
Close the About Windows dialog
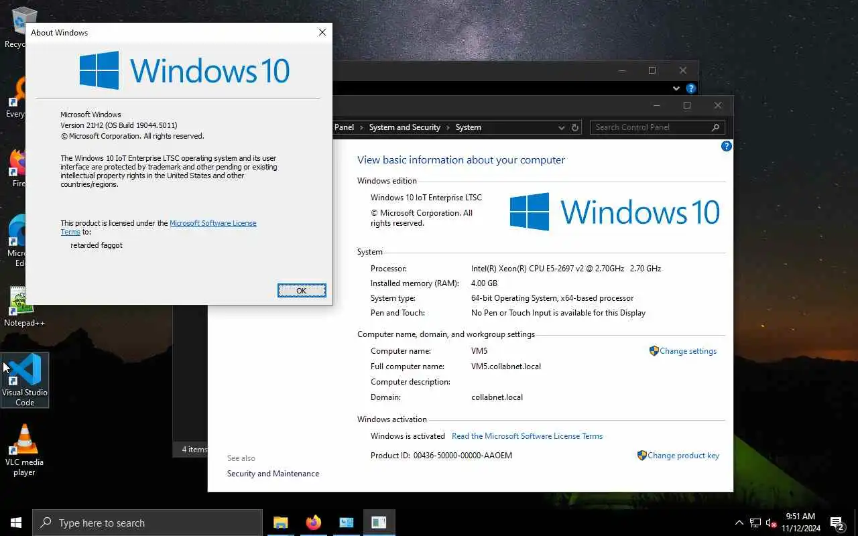pos(322,32)
